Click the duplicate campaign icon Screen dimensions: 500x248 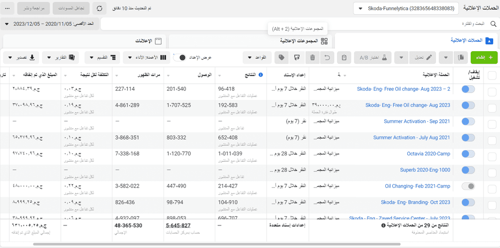tap(461, 57)
